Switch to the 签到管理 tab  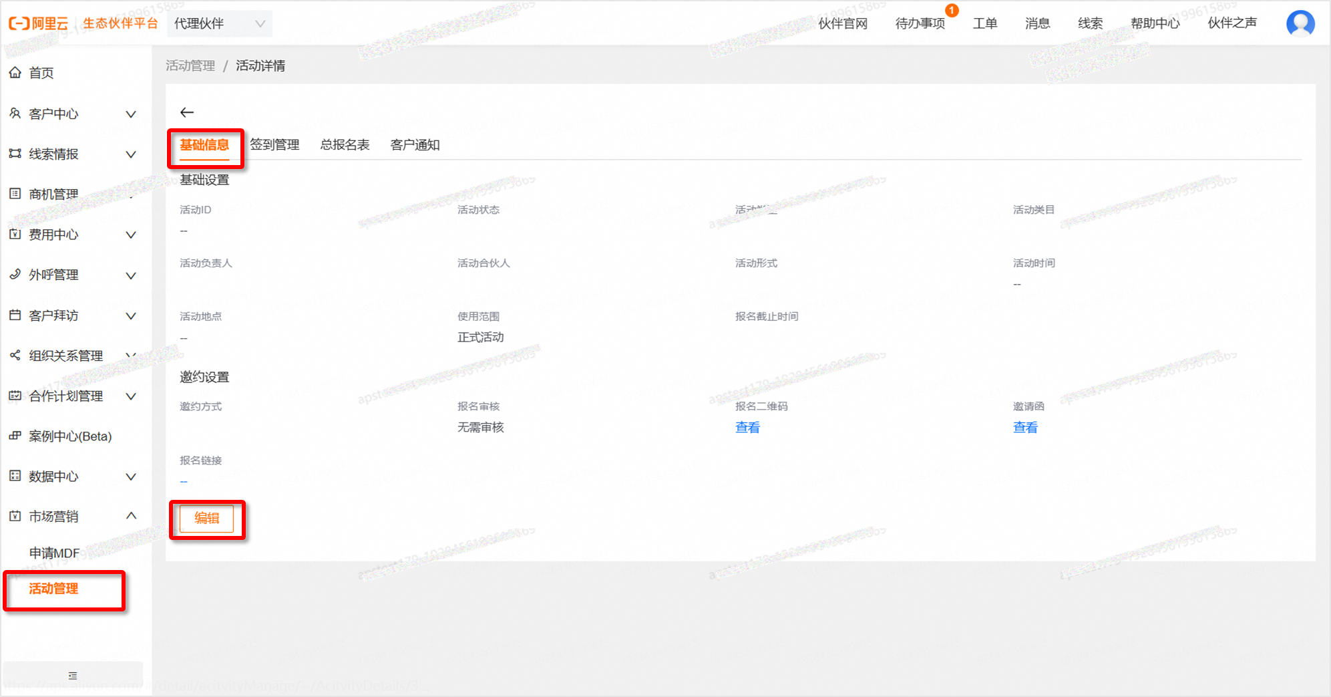pyautogui.click(x=274, y=145)
